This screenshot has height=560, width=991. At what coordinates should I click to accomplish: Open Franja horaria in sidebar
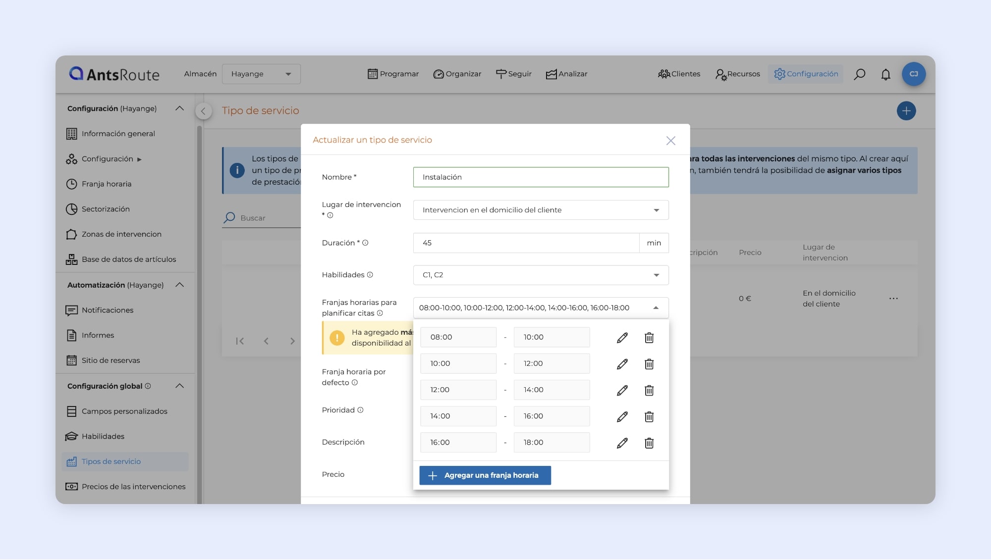click(107, 184)
